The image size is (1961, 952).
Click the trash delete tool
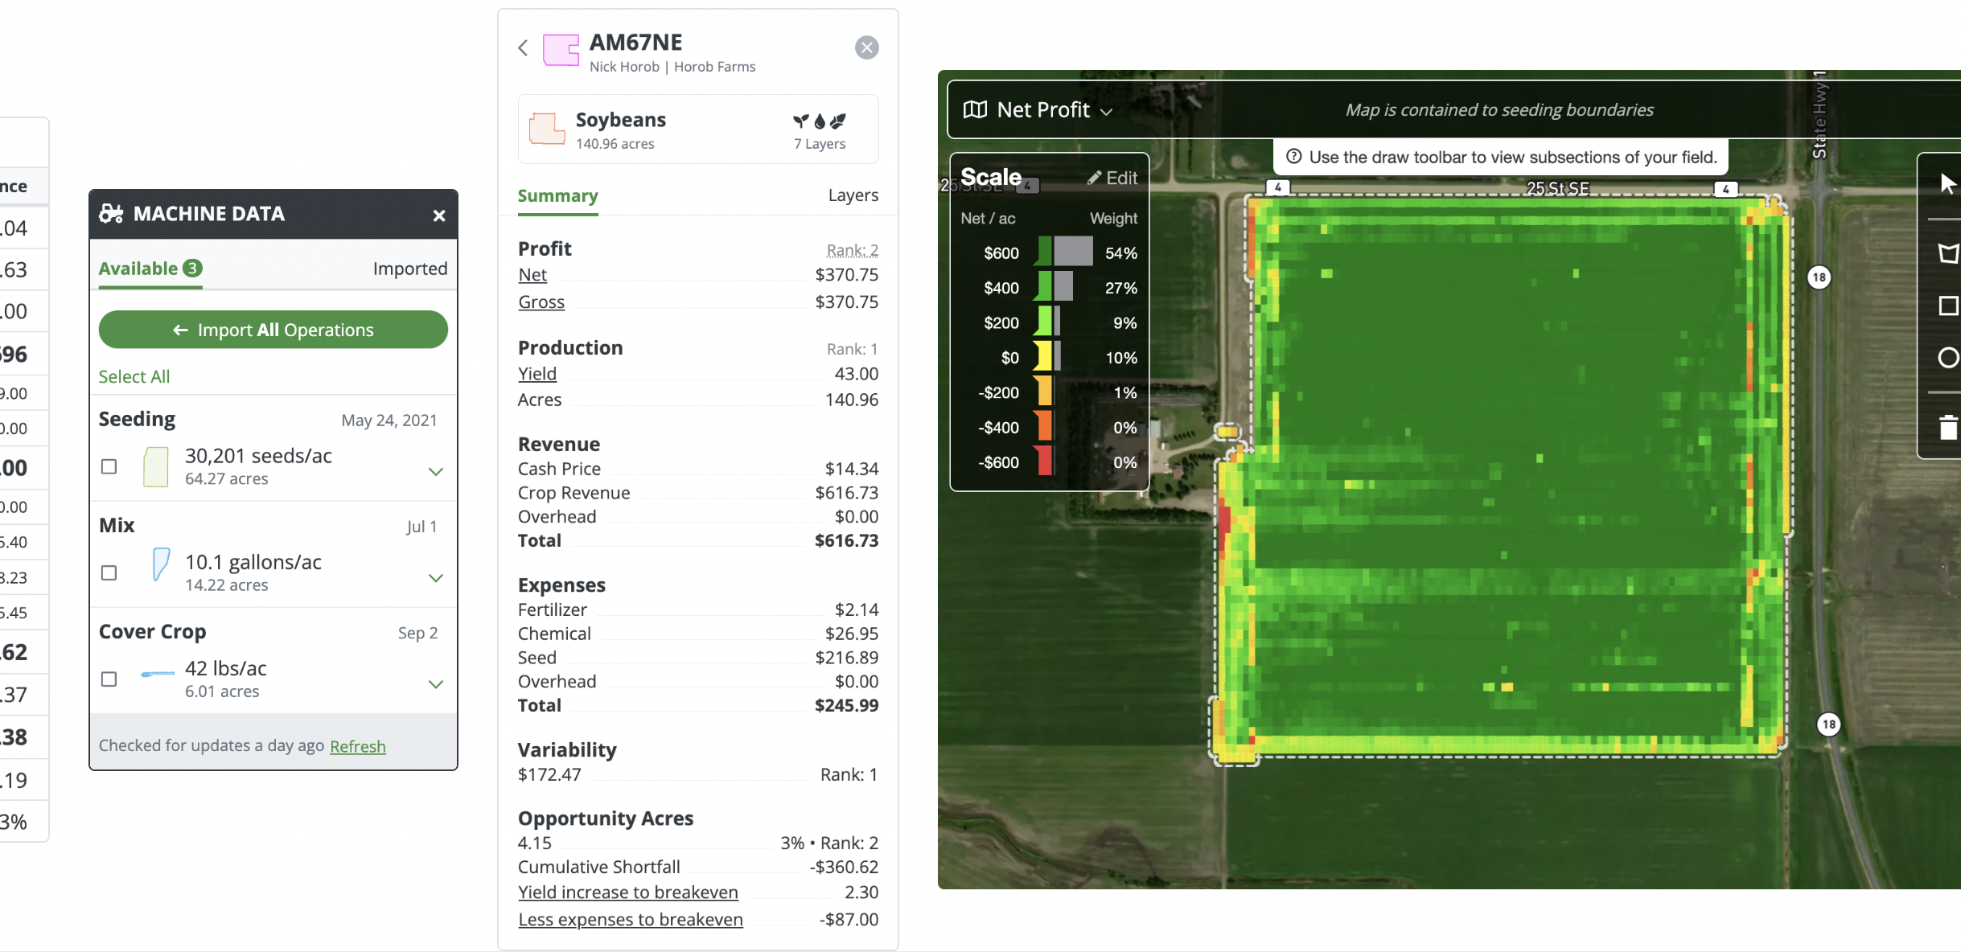[1947, 427]
